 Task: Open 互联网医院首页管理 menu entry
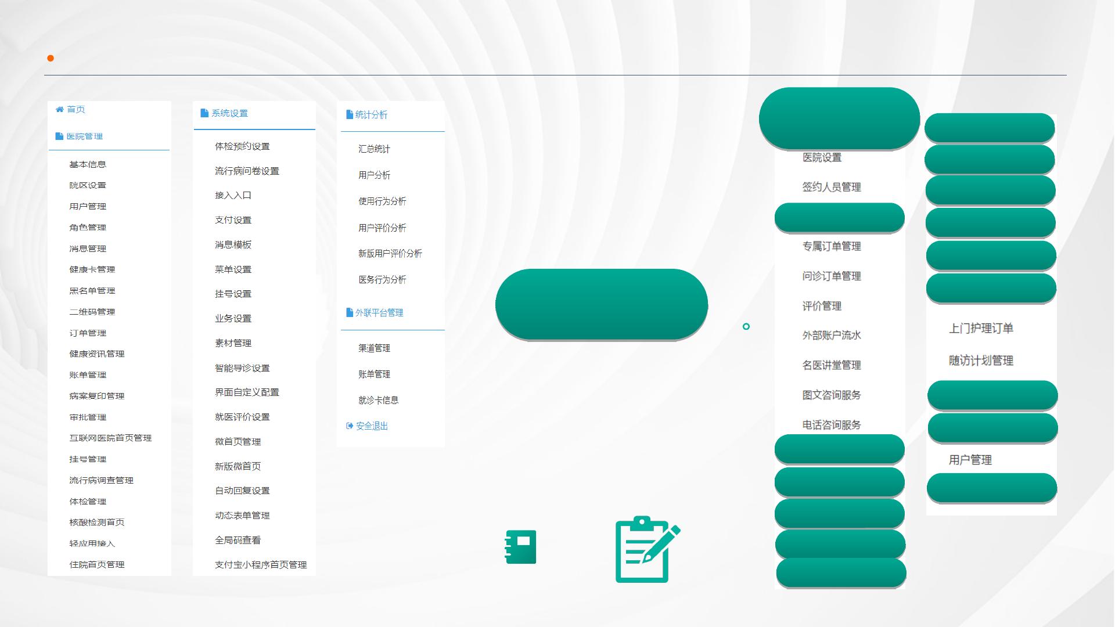click(110, 438)
